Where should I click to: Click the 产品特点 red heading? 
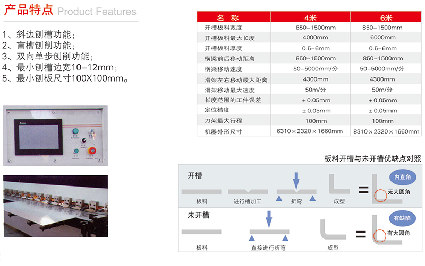pos(29,10)
